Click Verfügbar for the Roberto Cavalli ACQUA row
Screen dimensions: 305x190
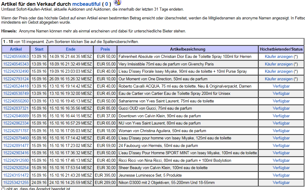pos(281,86)
